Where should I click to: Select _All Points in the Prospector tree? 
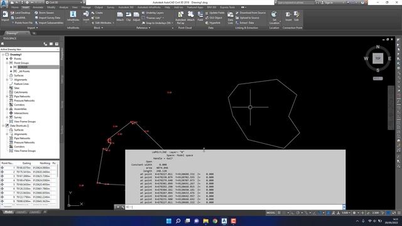(24, 71)
